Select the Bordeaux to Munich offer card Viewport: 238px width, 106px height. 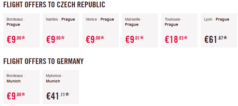(x=21, y=87)
